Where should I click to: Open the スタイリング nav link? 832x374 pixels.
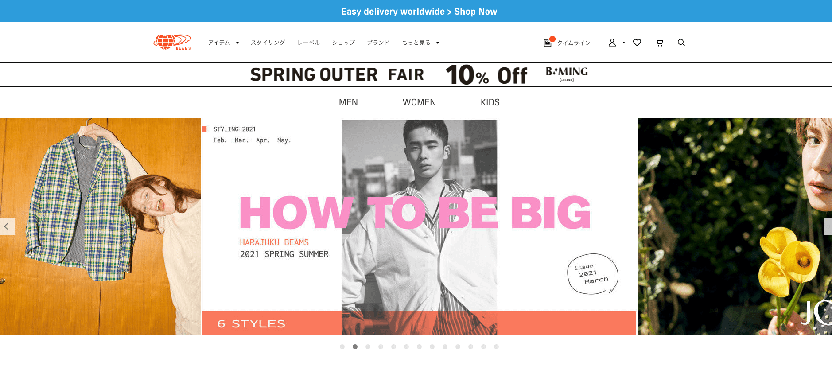pos(268,43)
